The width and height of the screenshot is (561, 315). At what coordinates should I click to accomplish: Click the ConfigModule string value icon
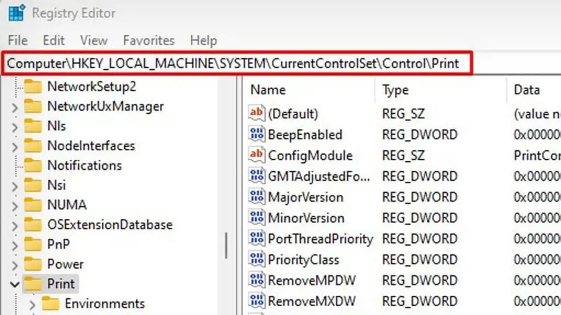257,155
